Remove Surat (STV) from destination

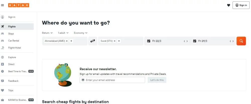[114, 41]
